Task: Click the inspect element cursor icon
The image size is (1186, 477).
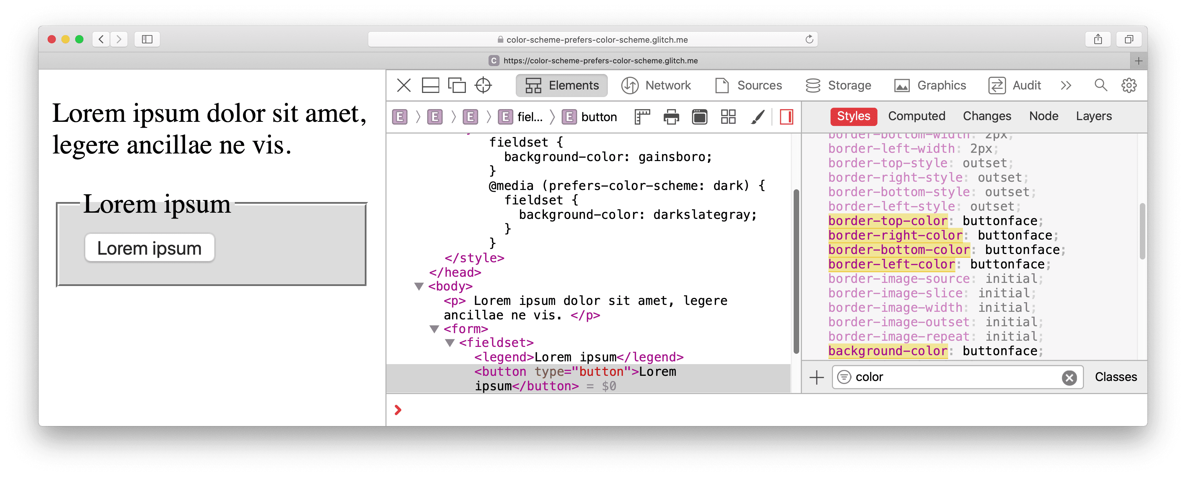Action: pyautogui.click(x=484, y=85)
